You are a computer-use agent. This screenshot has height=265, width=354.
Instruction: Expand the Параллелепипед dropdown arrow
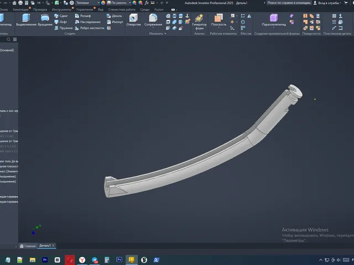274,28
